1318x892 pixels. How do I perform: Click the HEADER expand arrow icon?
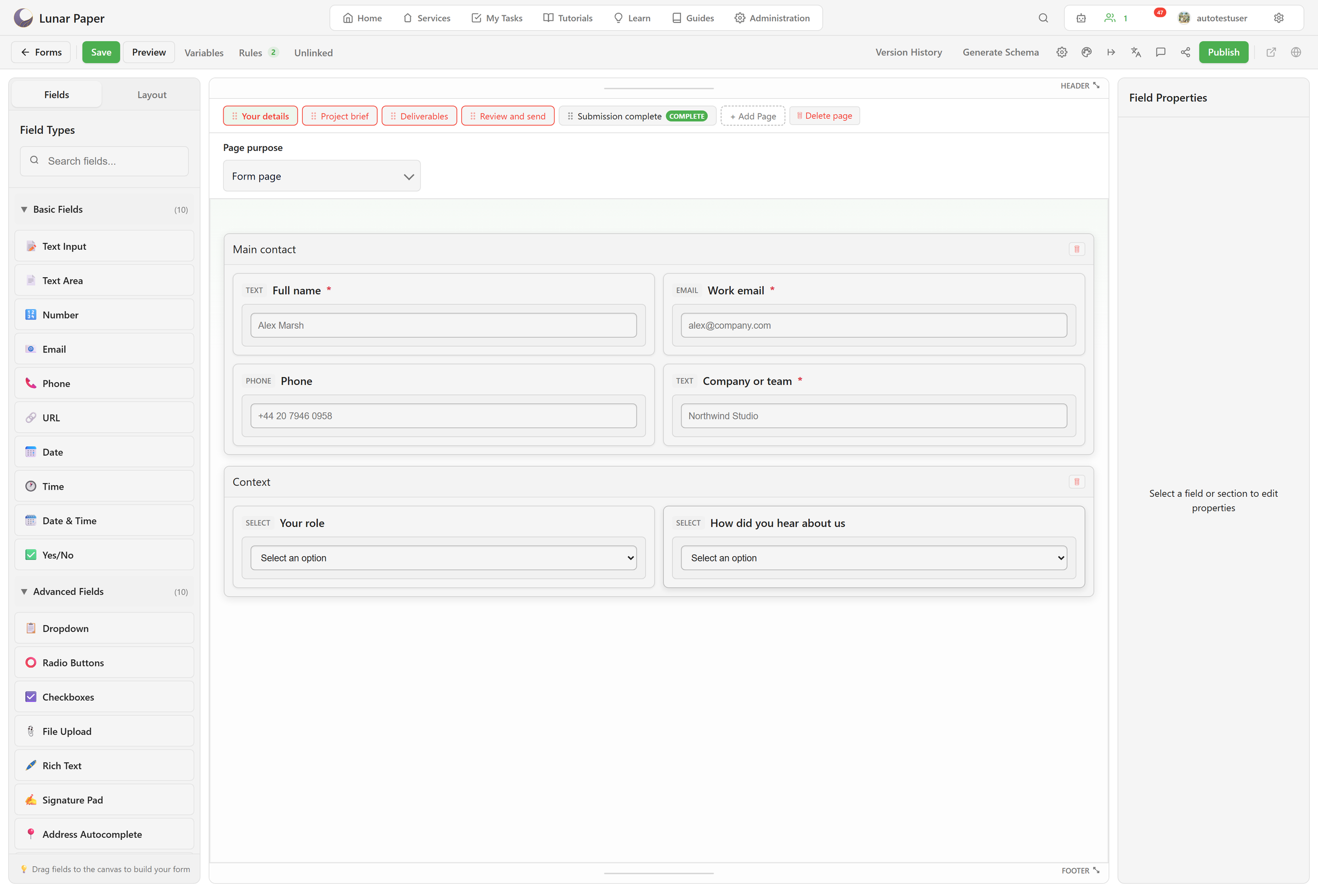(x=1096, y=86)
